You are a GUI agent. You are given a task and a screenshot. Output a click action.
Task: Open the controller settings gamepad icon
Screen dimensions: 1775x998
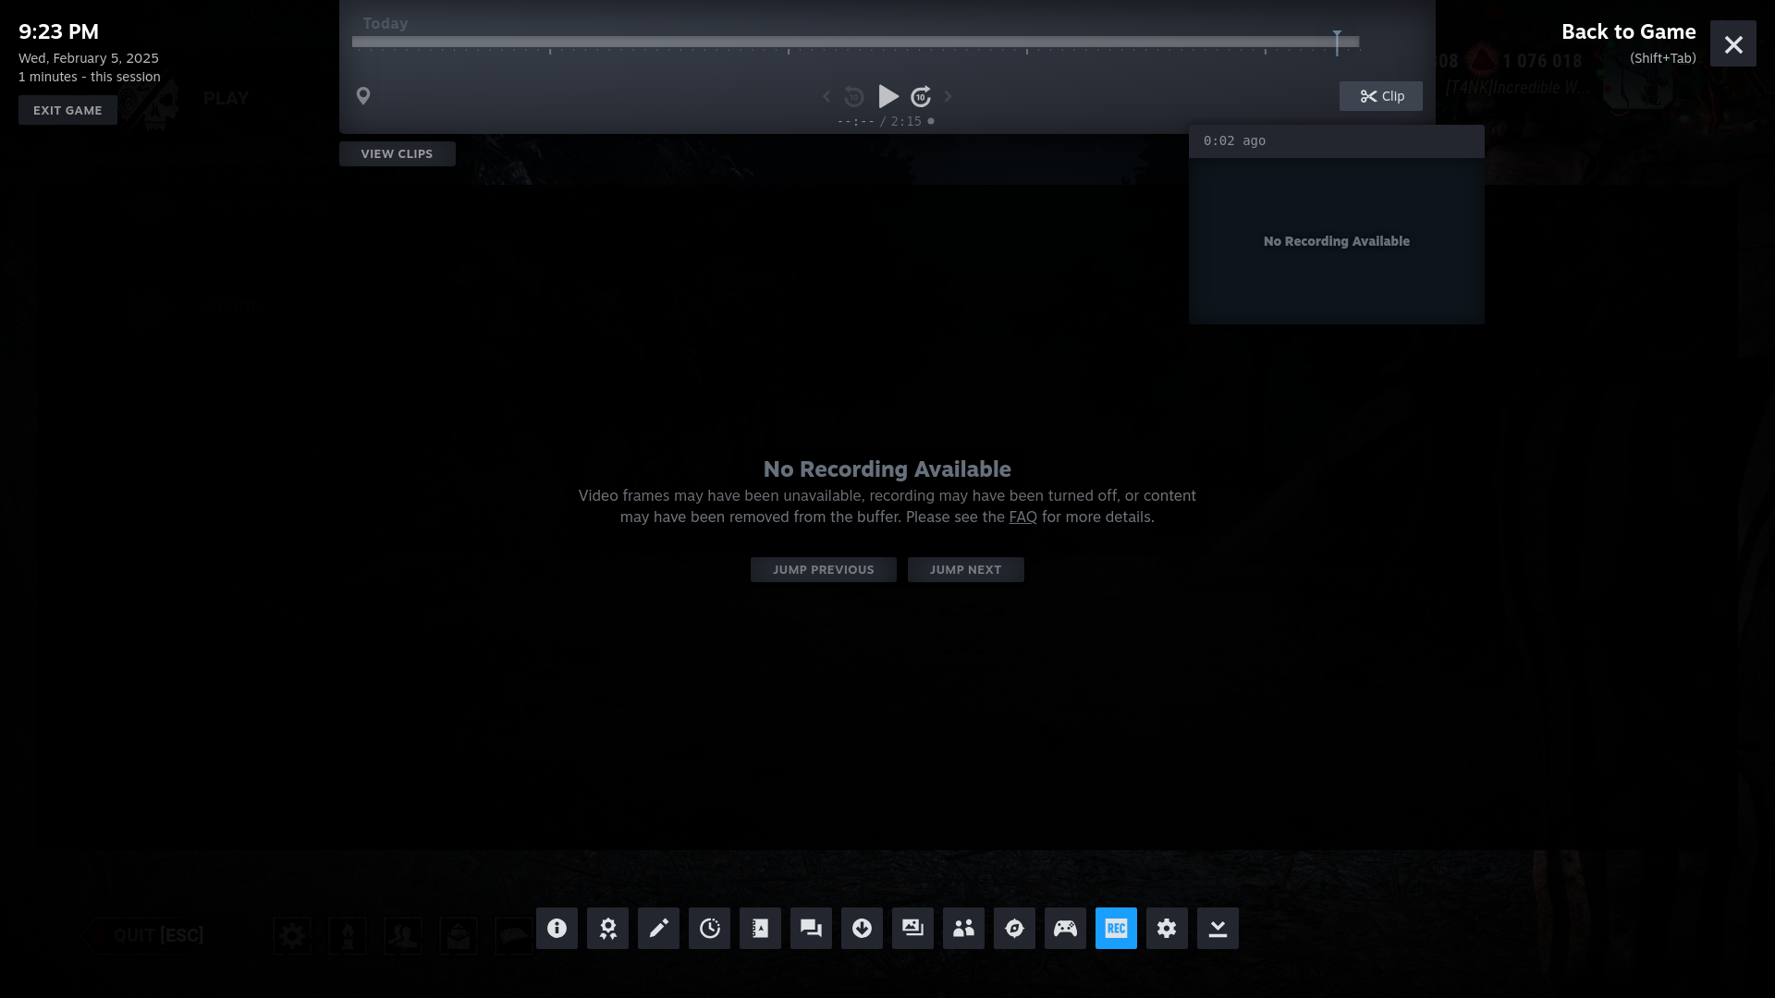pos(1065,928)
